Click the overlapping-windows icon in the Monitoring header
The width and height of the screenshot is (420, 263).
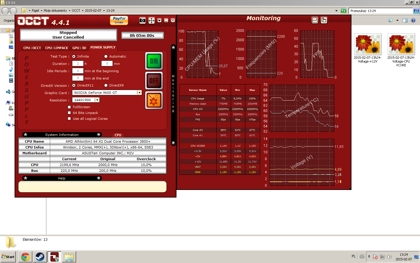(324, 20)
